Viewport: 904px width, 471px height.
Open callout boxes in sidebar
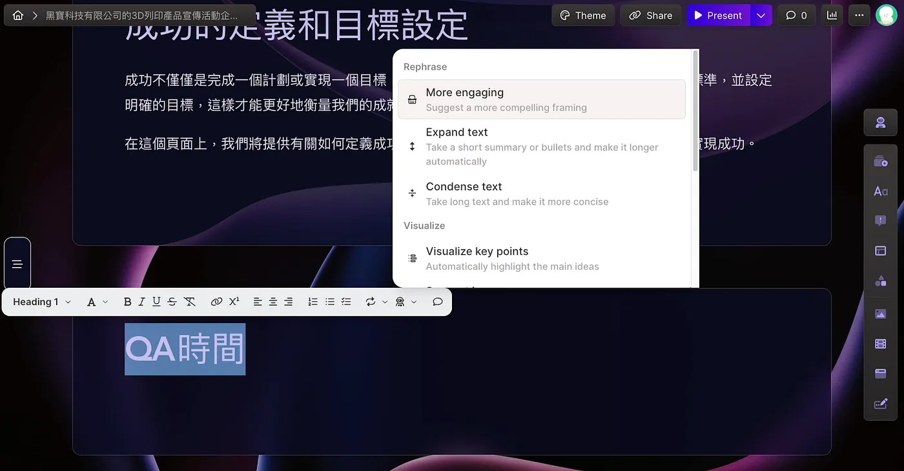point(881,221)
